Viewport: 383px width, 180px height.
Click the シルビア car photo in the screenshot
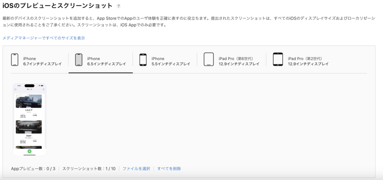tap(29, 101)
